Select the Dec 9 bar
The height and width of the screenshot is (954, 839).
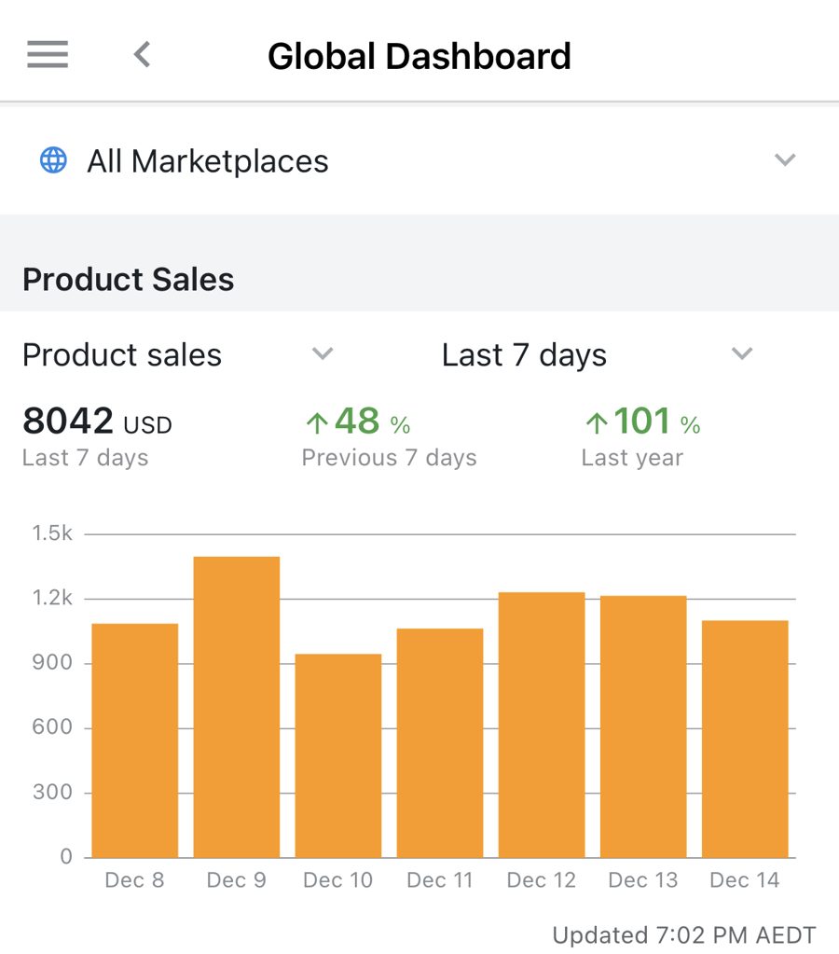pyautogui.click(x=237, y=707)
